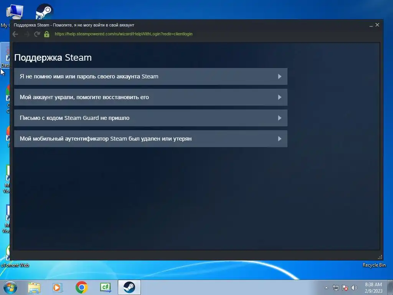Screen dimensions: 393x295
Task: Click the arrow on the stolen account row
Action: pyautogui.click(x=280, y=97)
